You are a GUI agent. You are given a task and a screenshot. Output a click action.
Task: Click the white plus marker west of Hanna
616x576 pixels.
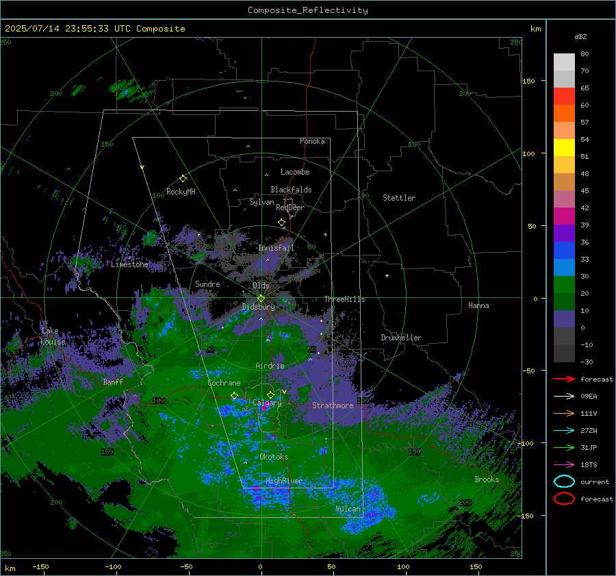coord(387,275)
